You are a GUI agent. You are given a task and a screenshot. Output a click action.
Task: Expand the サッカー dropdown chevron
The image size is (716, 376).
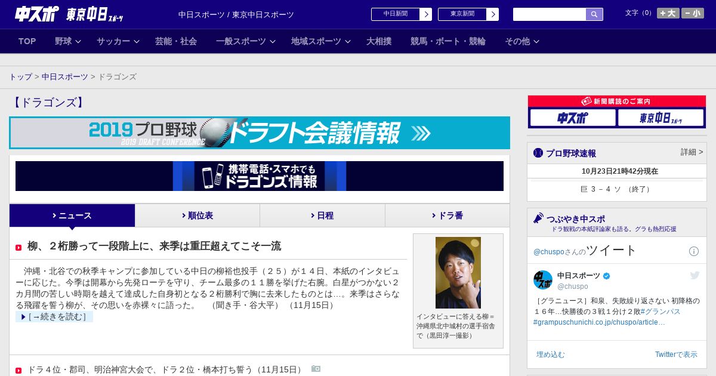pos(137,41)
